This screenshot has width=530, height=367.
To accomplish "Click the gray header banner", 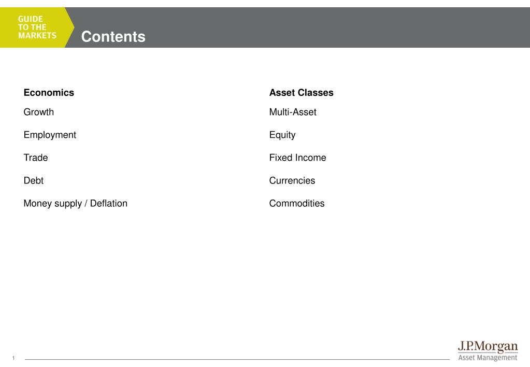I will (297, 27).
